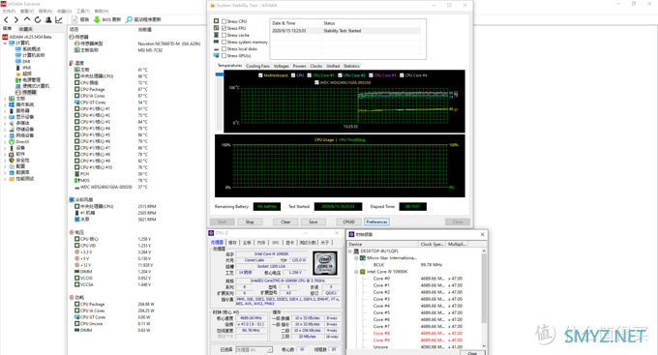This screenshot has height=355, width=658.
Task: Collapse Micro-Star International node
Action: pos(356,258)
